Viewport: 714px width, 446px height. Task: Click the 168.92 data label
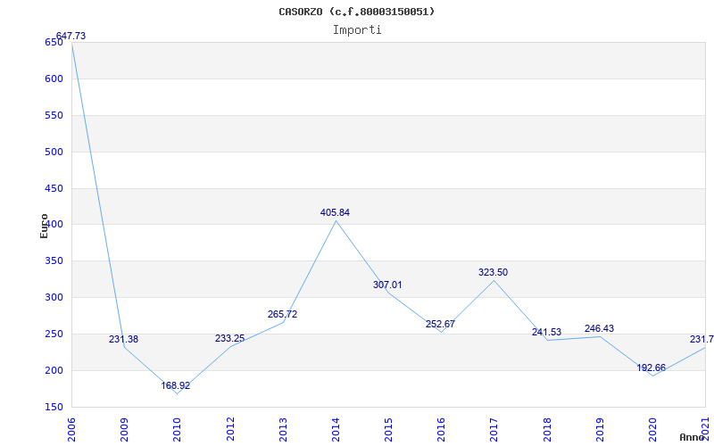(176, 386)
